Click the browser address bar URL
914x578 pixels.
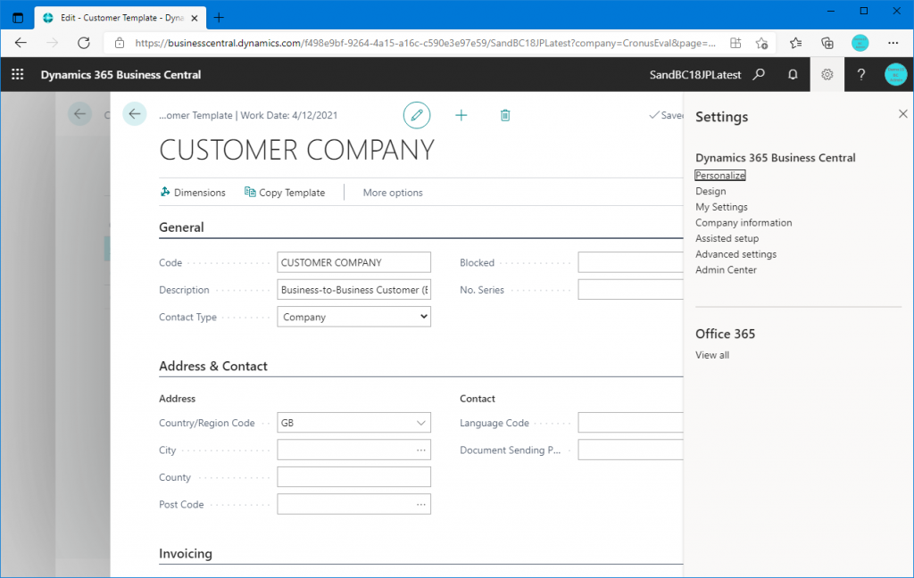(425, 43)
